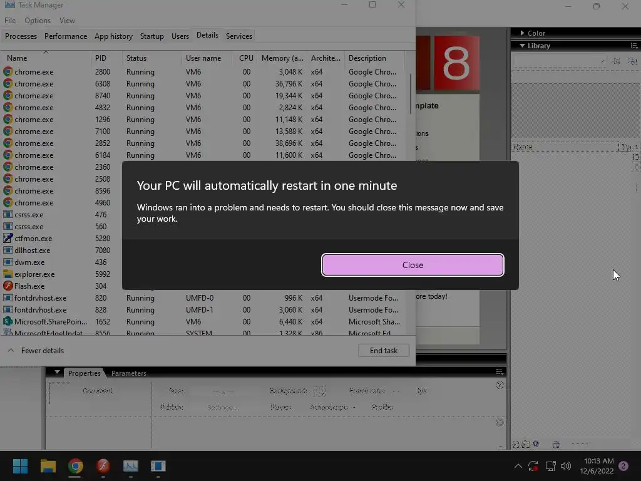Open the Options menu in Task Manager
Image resolution: width=641 pixels, height=481 pixels.
click(38, 21)
